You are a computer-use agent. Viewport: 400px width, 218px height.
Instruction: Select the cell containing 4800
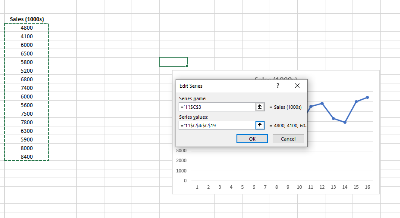point(27,28)
